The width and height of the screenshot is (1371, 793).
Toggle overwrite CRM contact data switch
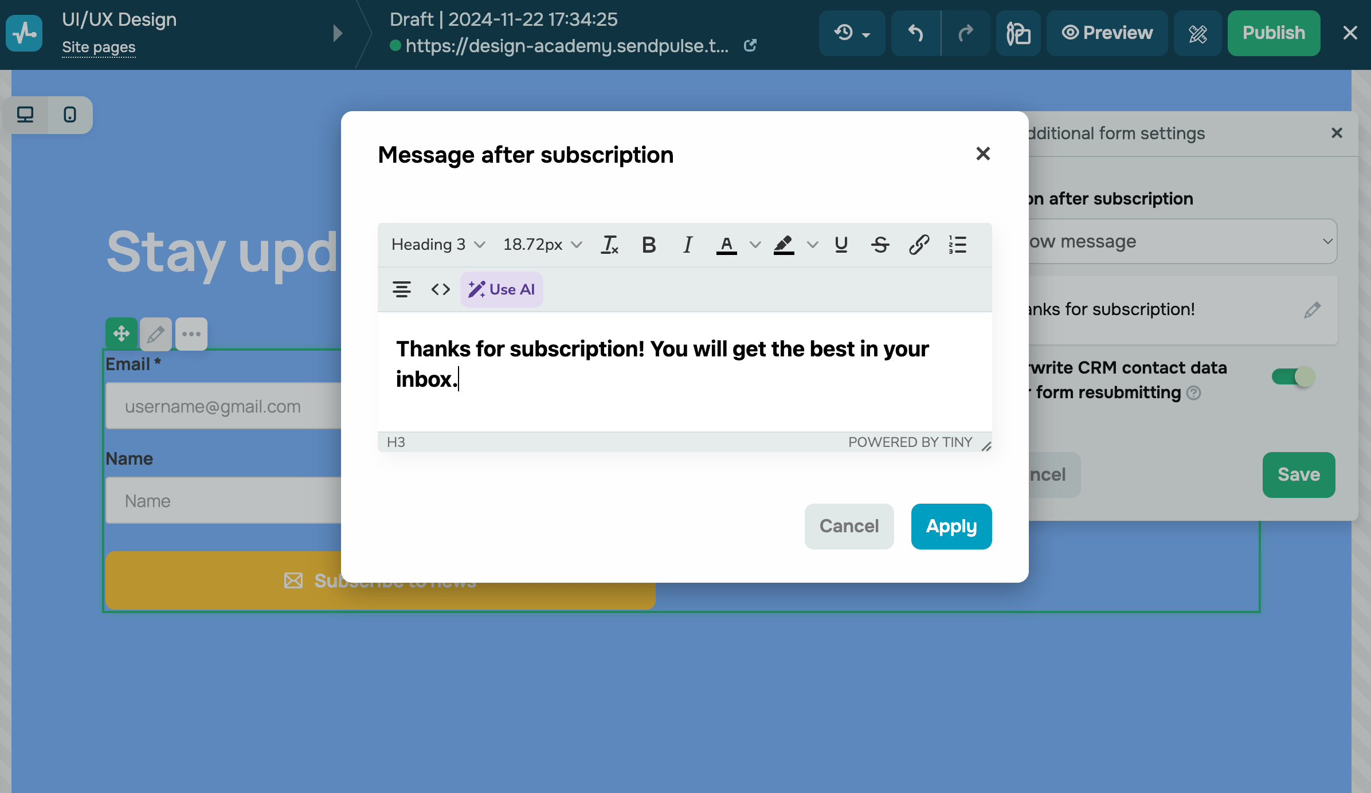1294,376
